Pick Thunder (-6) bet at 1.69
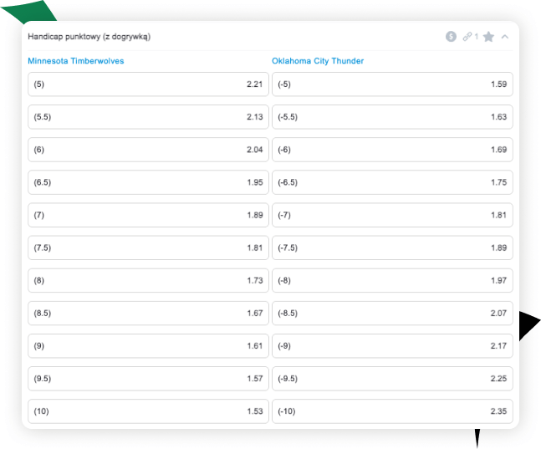This screenshot has height=449, width=541. tap(392, 150)
